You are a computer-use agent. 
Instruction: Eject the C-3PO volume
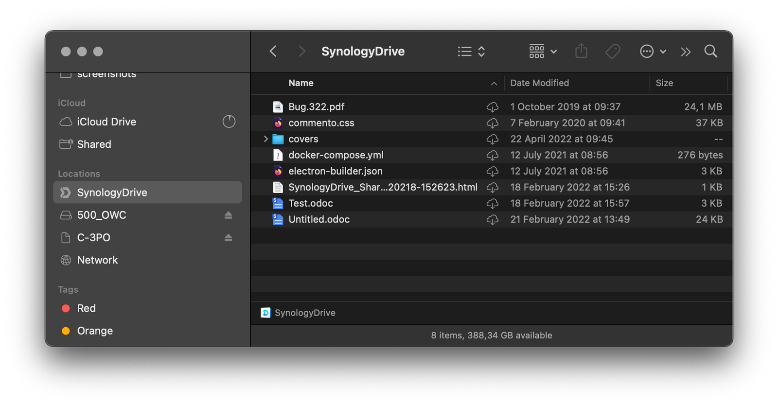[x=228, y=238]
